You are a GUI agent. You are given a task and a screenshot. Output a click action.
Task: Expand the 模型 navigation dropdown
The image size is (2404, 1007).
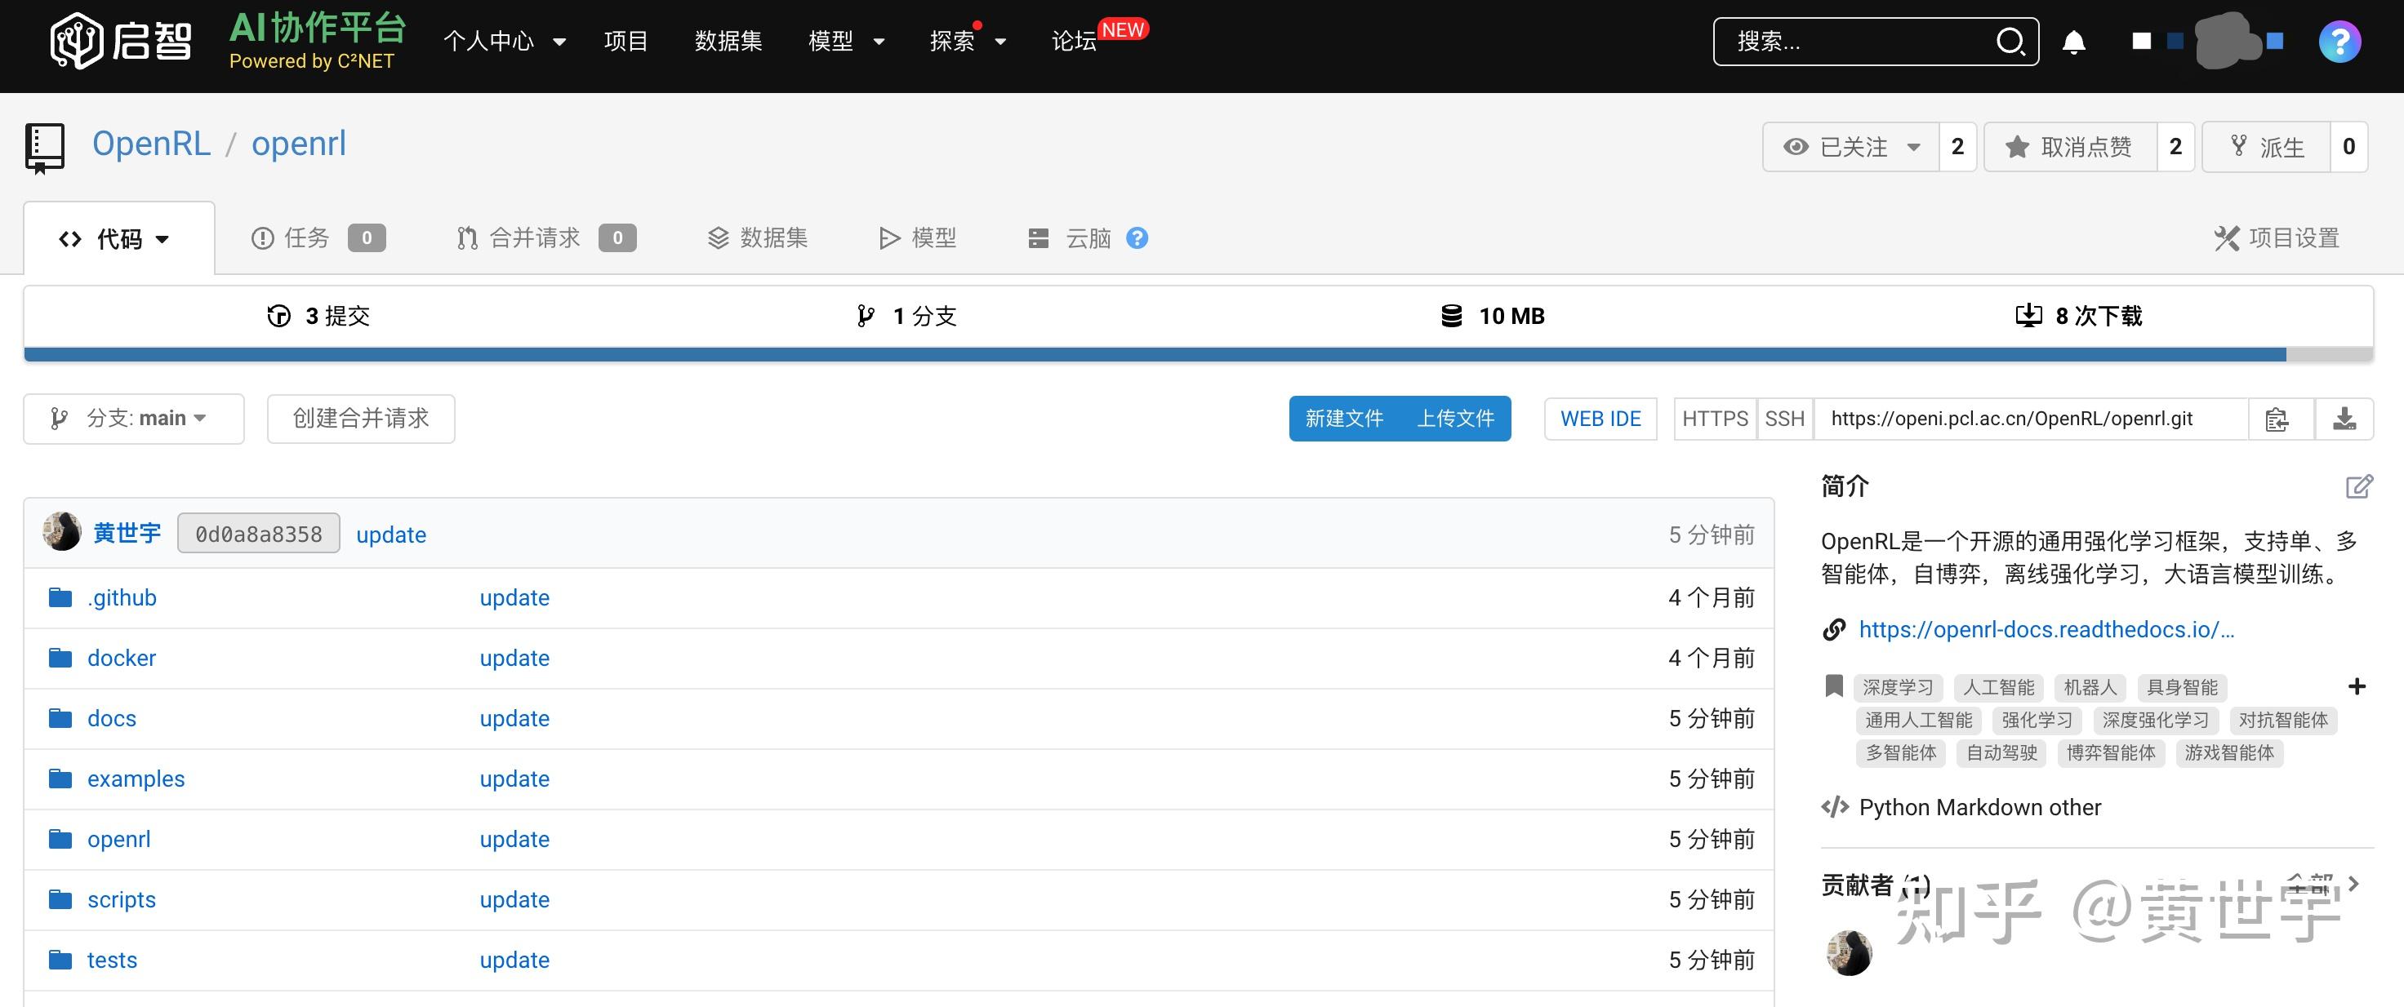click(847, 41)
